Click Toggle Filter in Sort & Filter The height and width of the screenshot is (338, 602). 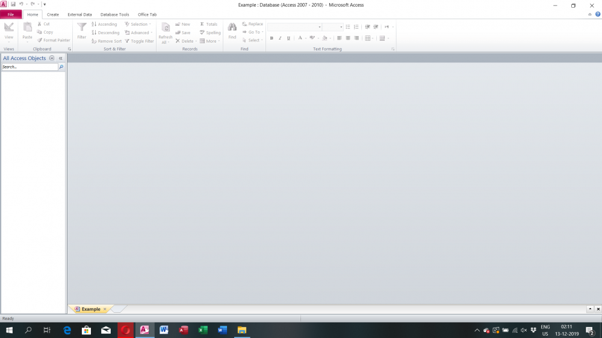[140, 41]
